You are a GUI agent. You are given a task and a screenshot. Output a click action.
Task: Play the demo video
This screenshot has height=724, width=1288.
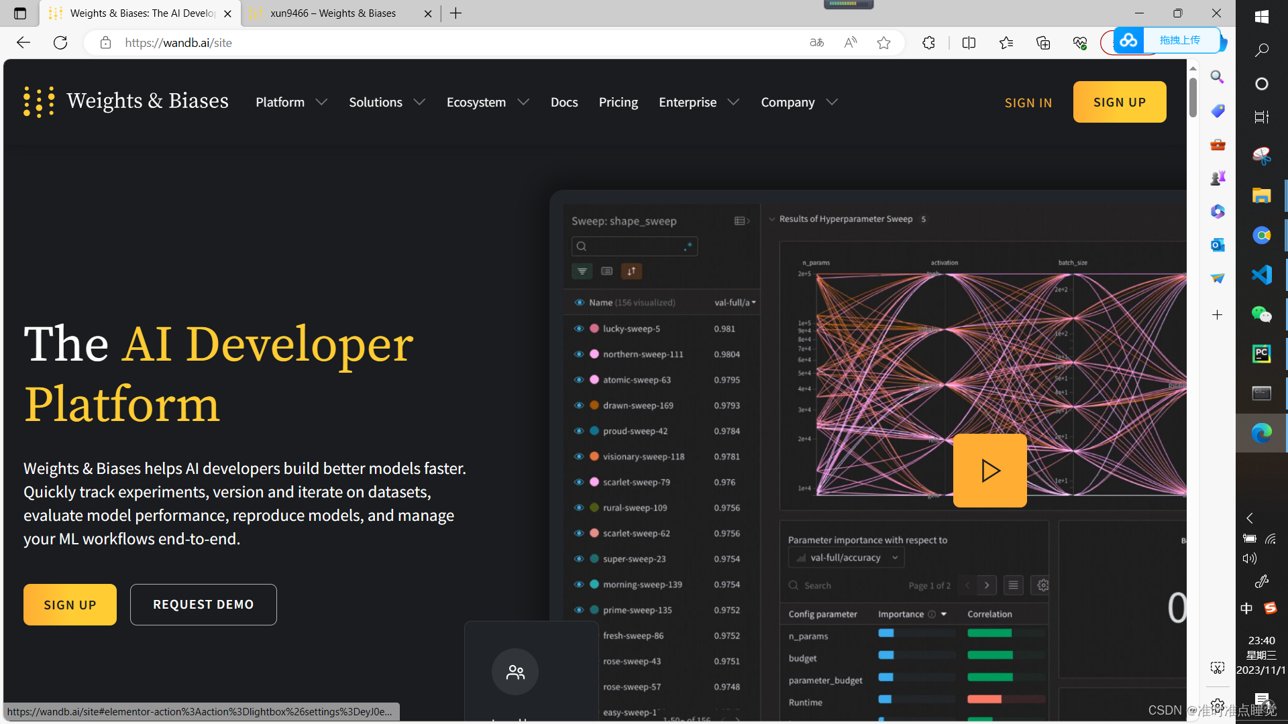[990, 471]
